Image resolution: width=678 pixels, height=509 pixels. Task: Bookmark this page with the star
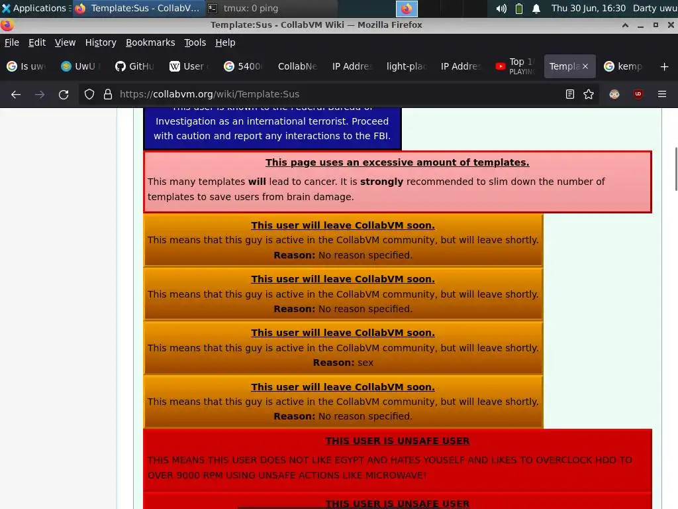[x=589, y=94]
